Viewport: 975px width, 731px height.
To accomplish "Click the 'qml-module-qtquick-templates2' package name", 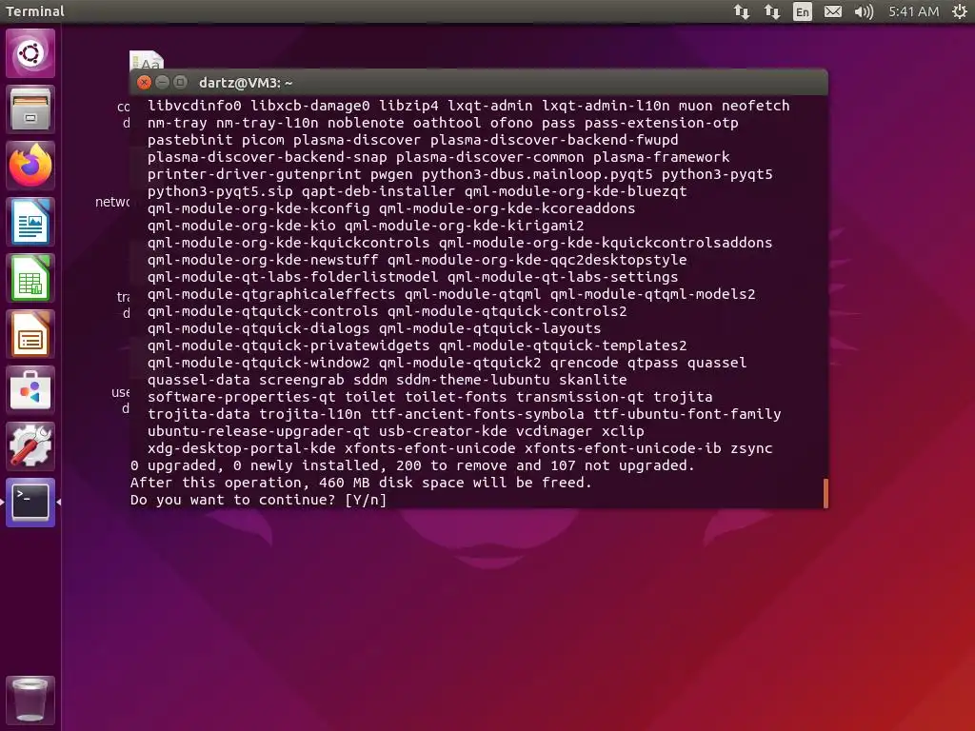I will pos(563,346).
